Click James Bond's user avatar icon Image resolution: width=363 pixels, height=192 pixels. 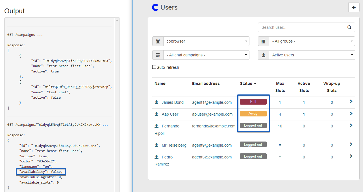pyautogui.click(x=157, y=102)
